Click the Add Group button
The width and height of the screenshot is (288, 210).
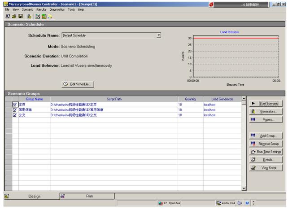pos(266,136)
